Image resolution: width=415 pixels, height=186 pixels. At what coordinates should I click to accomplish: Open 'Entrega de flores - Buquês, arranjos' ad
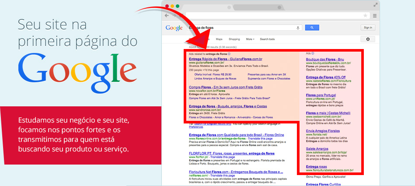click(x=227, y=106)
